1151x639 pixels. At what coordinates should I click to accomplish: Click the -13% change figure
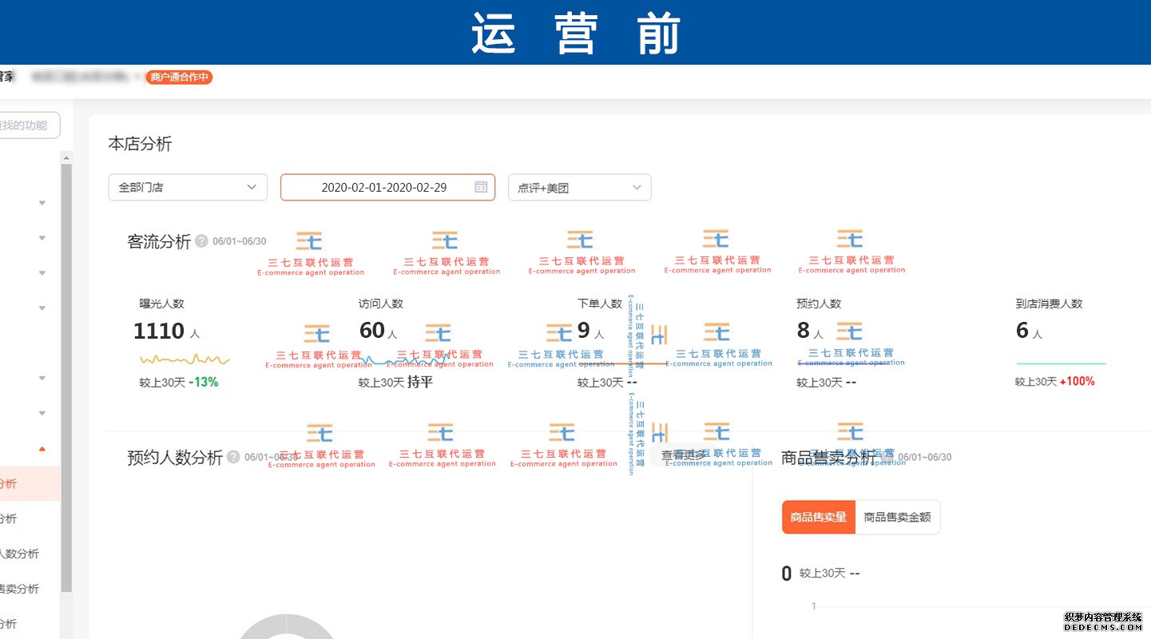tap(203, 382)
